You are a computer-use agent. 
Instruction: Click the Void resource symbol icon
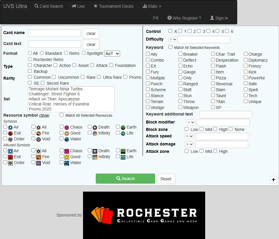click(39, 139)
